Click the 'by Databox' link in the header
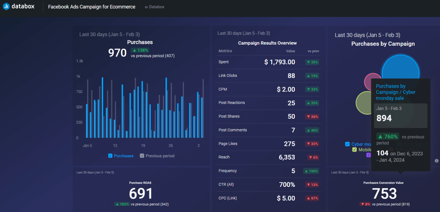 pos(154,7)
